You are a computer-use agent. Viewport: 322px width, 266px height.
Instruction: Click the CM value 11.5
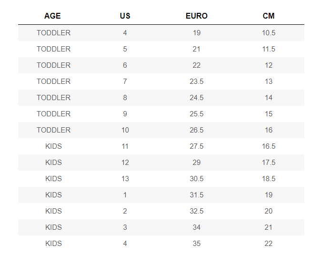click(269, 49)
